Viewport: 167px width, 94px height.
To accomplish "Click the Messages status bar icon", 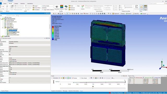I will (x=128, y=93).
